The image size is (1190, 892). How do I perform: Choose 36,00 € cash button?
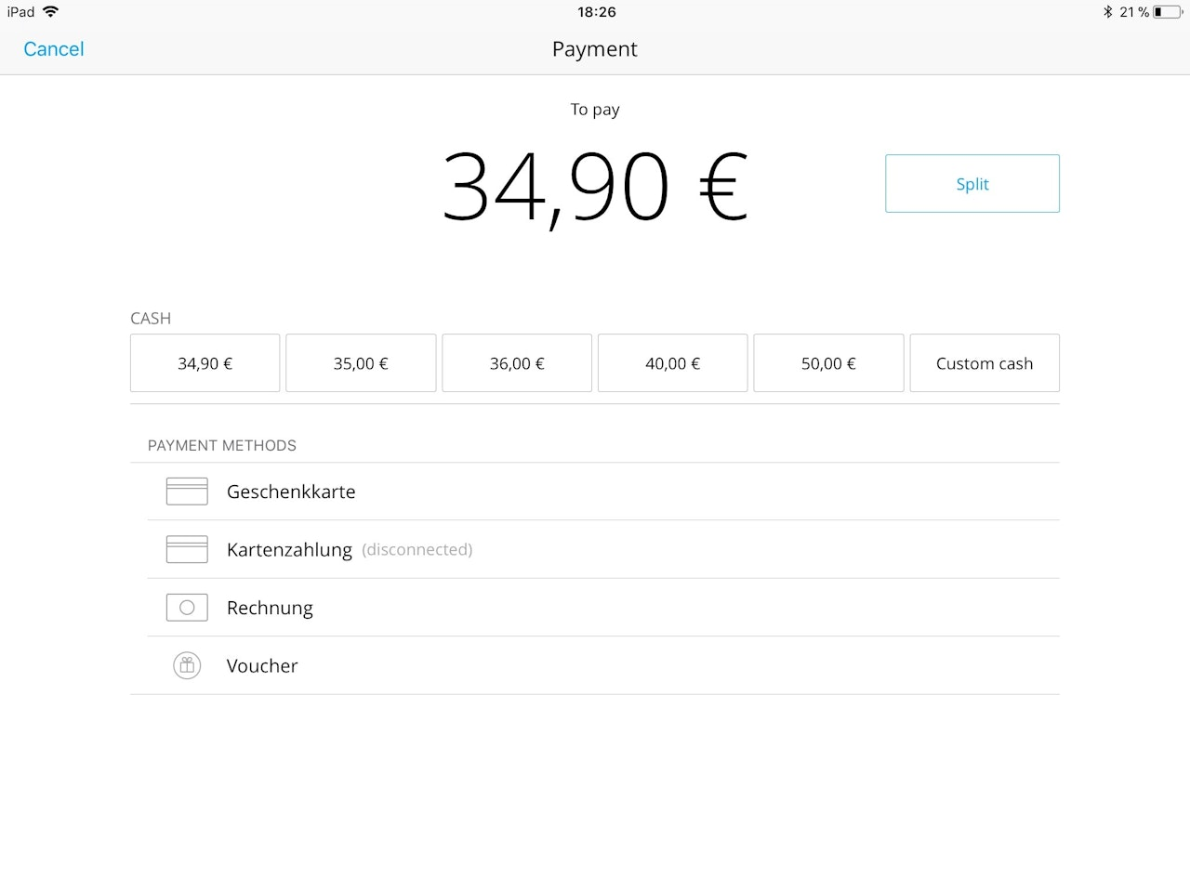[x=517, y=363]
